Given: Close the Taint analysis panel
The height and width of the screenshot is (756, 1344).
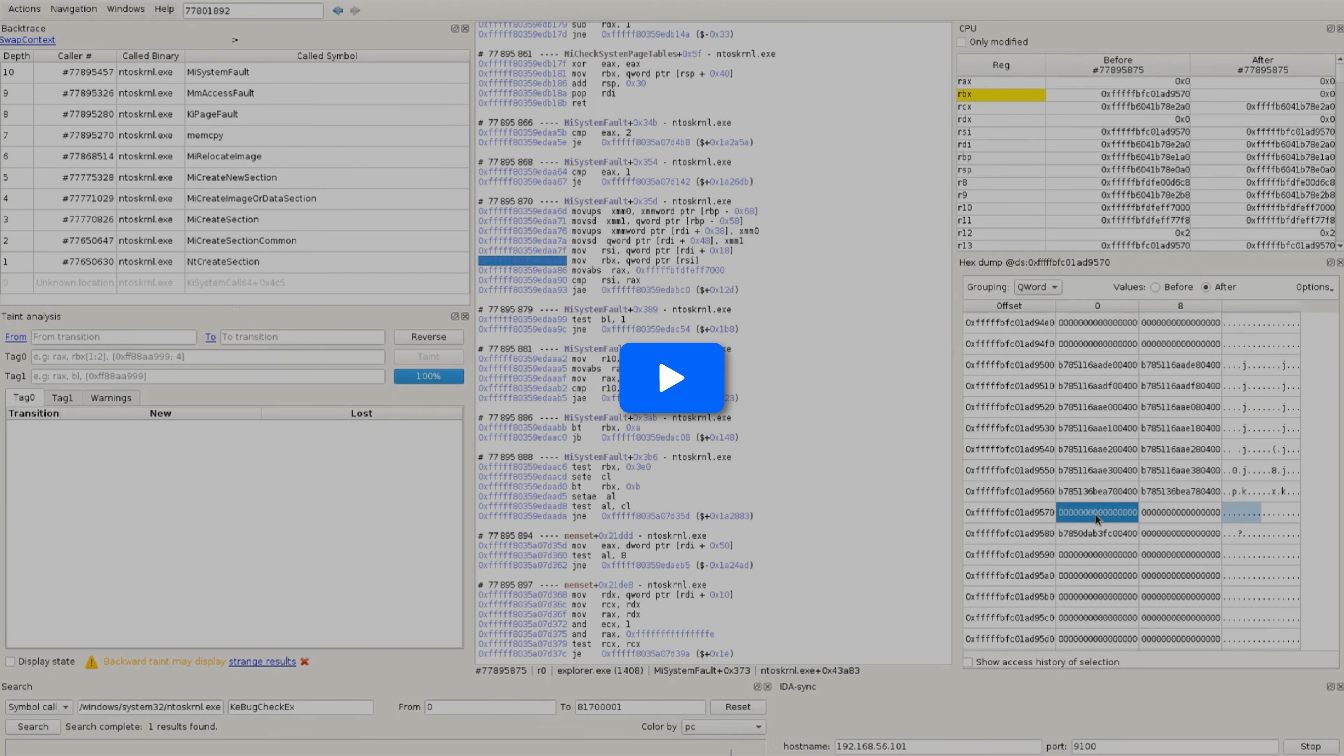Looking at the screenshot, I should click(465, 316).
